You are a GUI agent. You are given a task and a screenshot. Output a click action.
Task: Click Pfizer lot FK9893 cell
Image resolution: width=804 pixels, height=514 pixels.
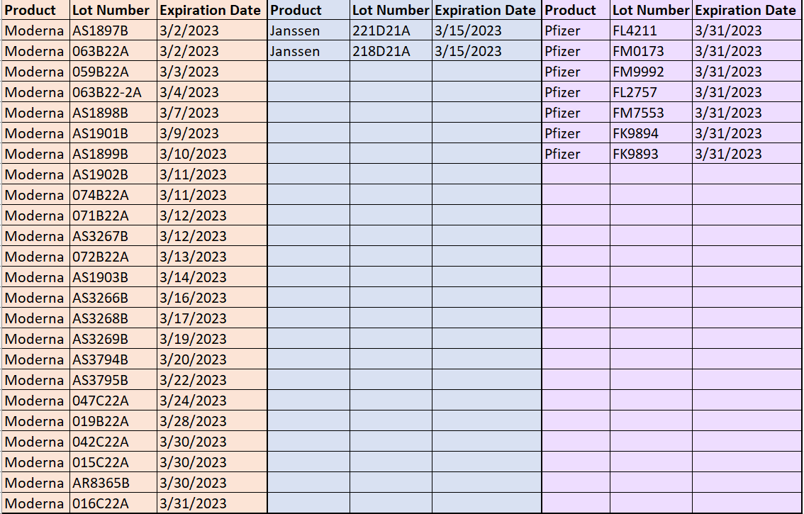click(x=651, y=154)
